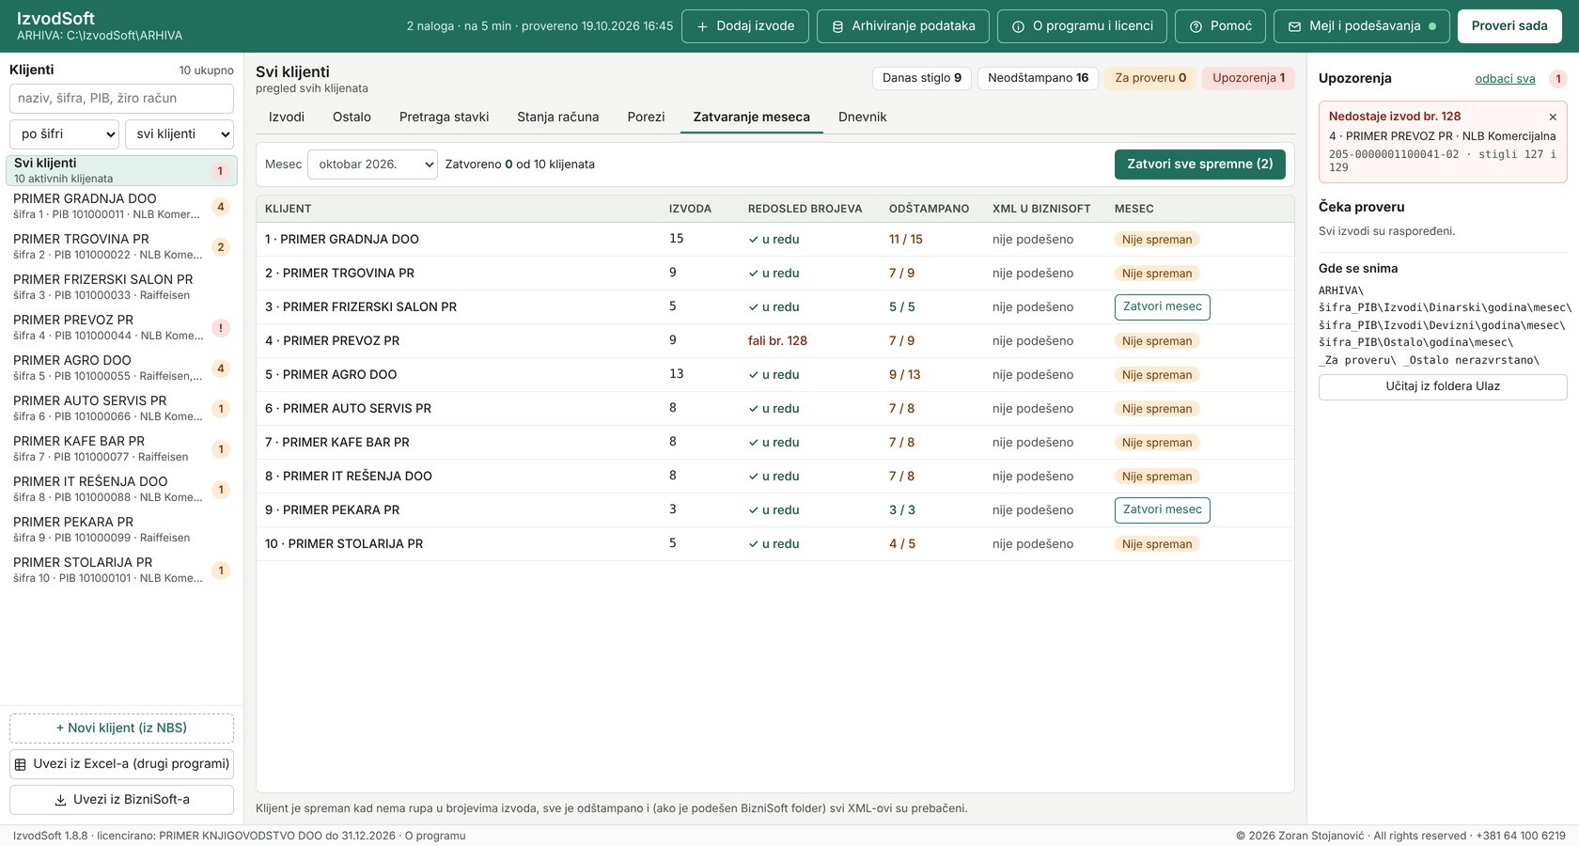Click + Novi klijent (iz NBS)

121,728
